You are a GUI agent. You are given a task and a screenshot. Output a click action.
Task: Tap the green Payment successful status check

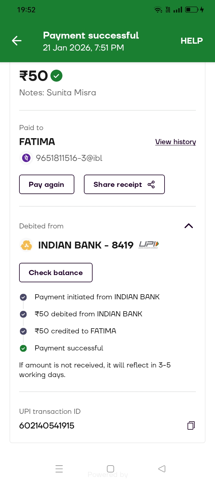(x=23, y=348)
